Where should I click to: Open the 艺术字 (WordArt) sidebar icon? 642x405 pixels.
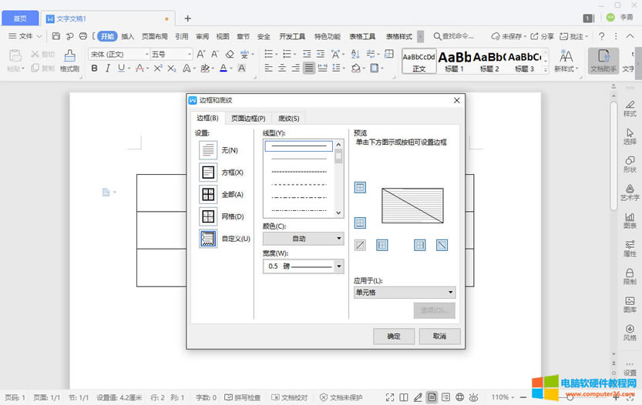tap(630, 192)
